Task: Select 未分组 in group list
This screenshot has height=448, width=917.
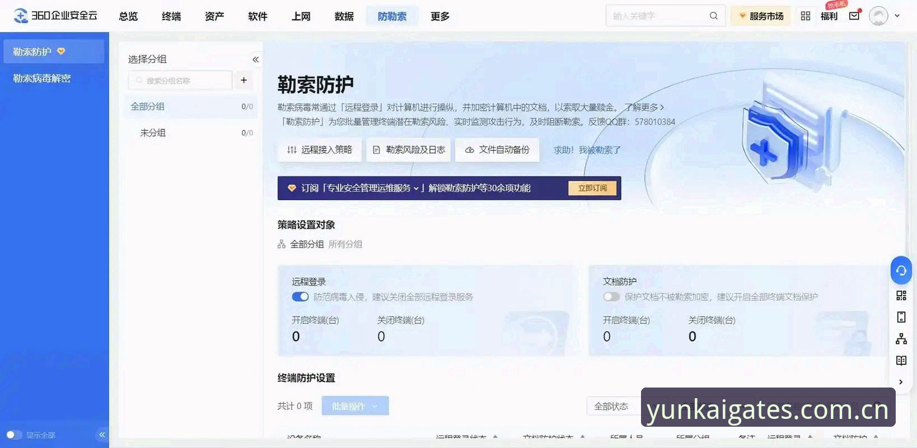Action: 191,133
